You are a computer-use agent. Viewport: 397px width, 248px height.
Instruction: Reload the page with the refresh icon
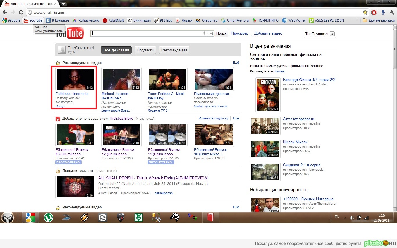[x=21, y=13]
